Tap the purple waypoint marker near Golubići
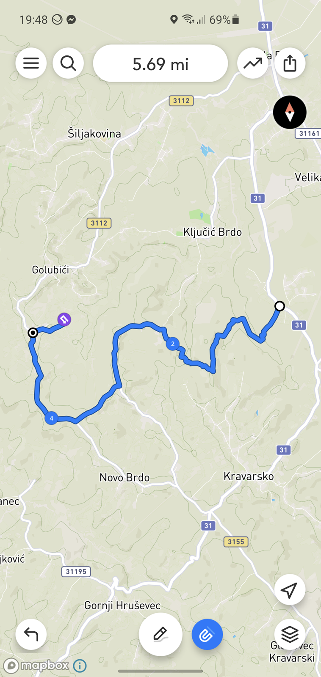Screen dimensions: 321x677 click(x=64, y=319)
